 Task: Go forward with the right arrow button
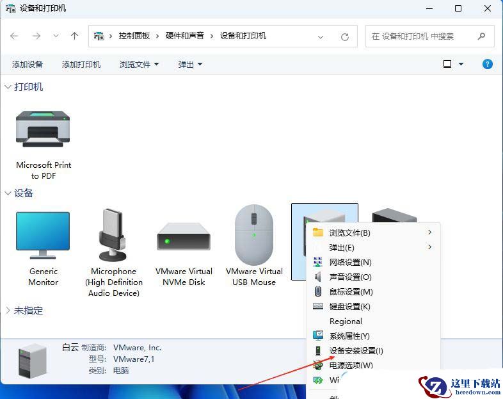point(36,36)
